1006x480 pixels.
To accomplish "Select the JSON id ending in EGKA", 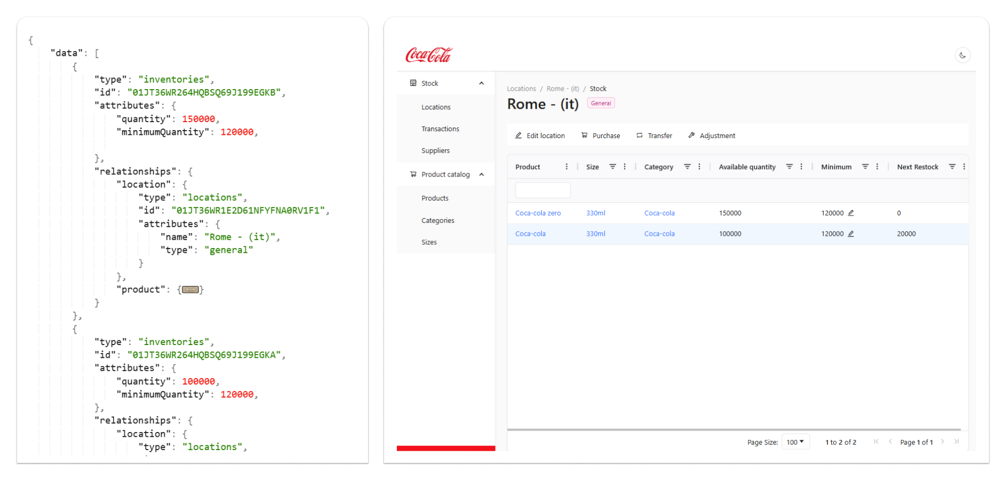I will click(x=204, y=355).
